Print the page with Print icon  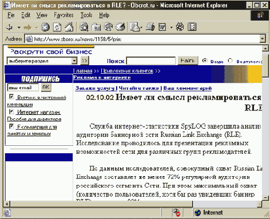(150, 27)
